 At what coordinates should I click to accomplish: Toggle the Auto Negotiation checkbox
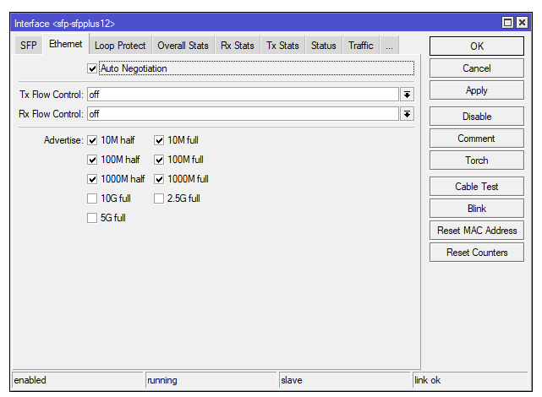92,68
